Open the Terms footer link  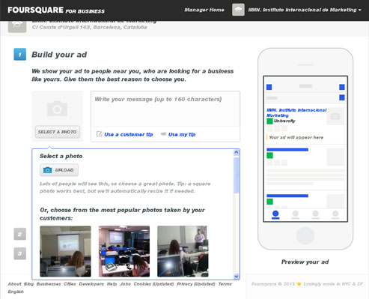(x=225, y=284)
